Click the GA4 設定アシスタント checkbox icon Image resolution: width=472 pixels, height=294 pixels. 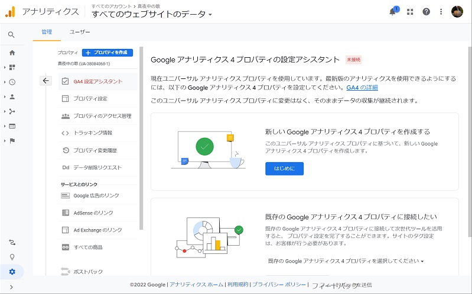[x=66, y=81]
